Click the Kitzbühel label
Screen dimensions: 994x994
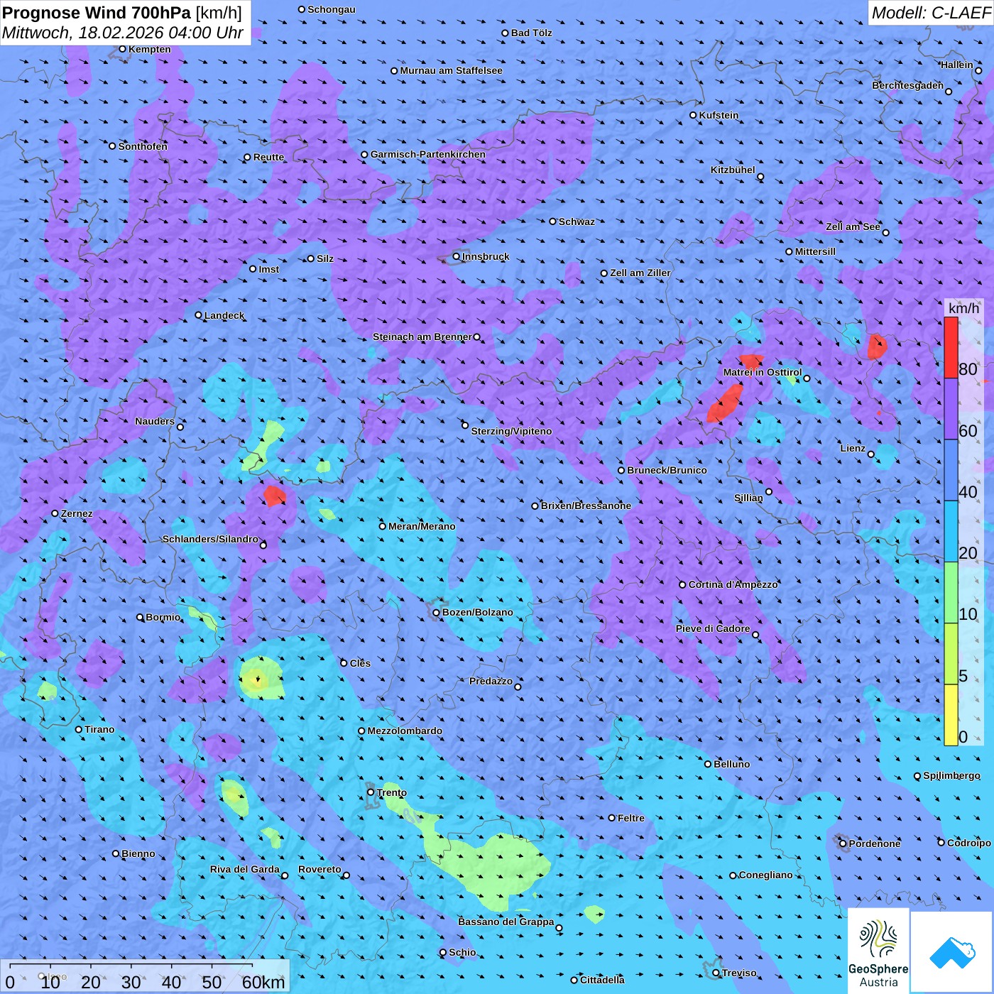733,170
